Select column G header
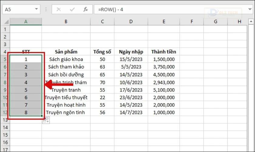 216,22
